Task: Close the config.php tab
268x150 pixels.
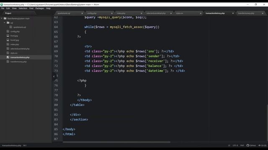Action: coord(112,13)
